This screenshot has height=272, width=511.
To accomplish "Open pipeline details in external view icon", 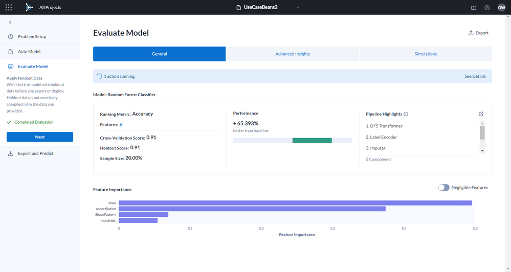I will [481, 114].
